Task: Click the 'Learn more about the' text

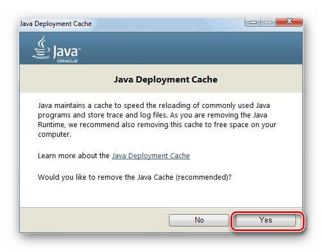Action: 73,156
